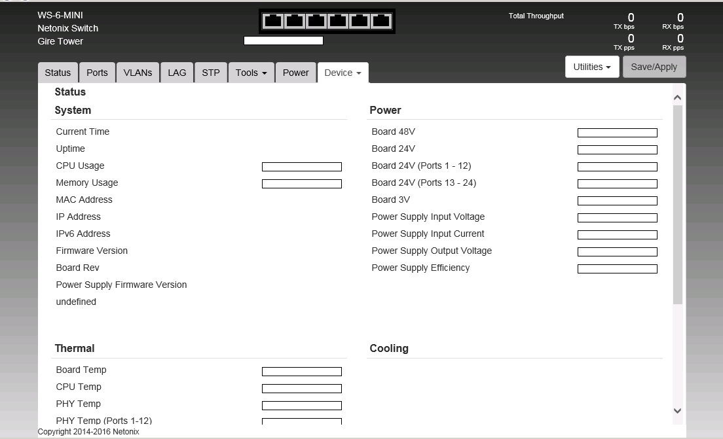723x439 pixels.
Task: Click port 3 icon on the switch graphic
Action: click(316, 21)
